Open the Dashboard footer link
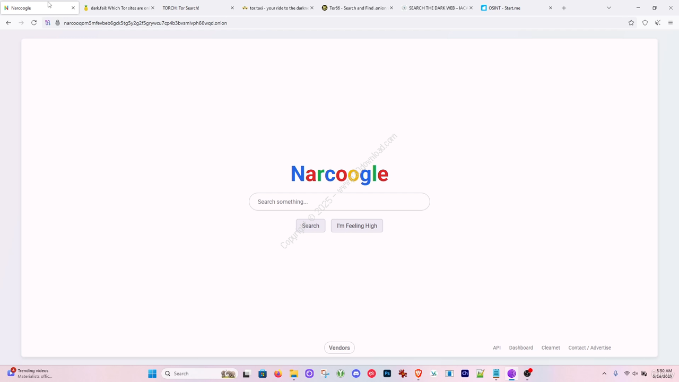 click(521, 348)
